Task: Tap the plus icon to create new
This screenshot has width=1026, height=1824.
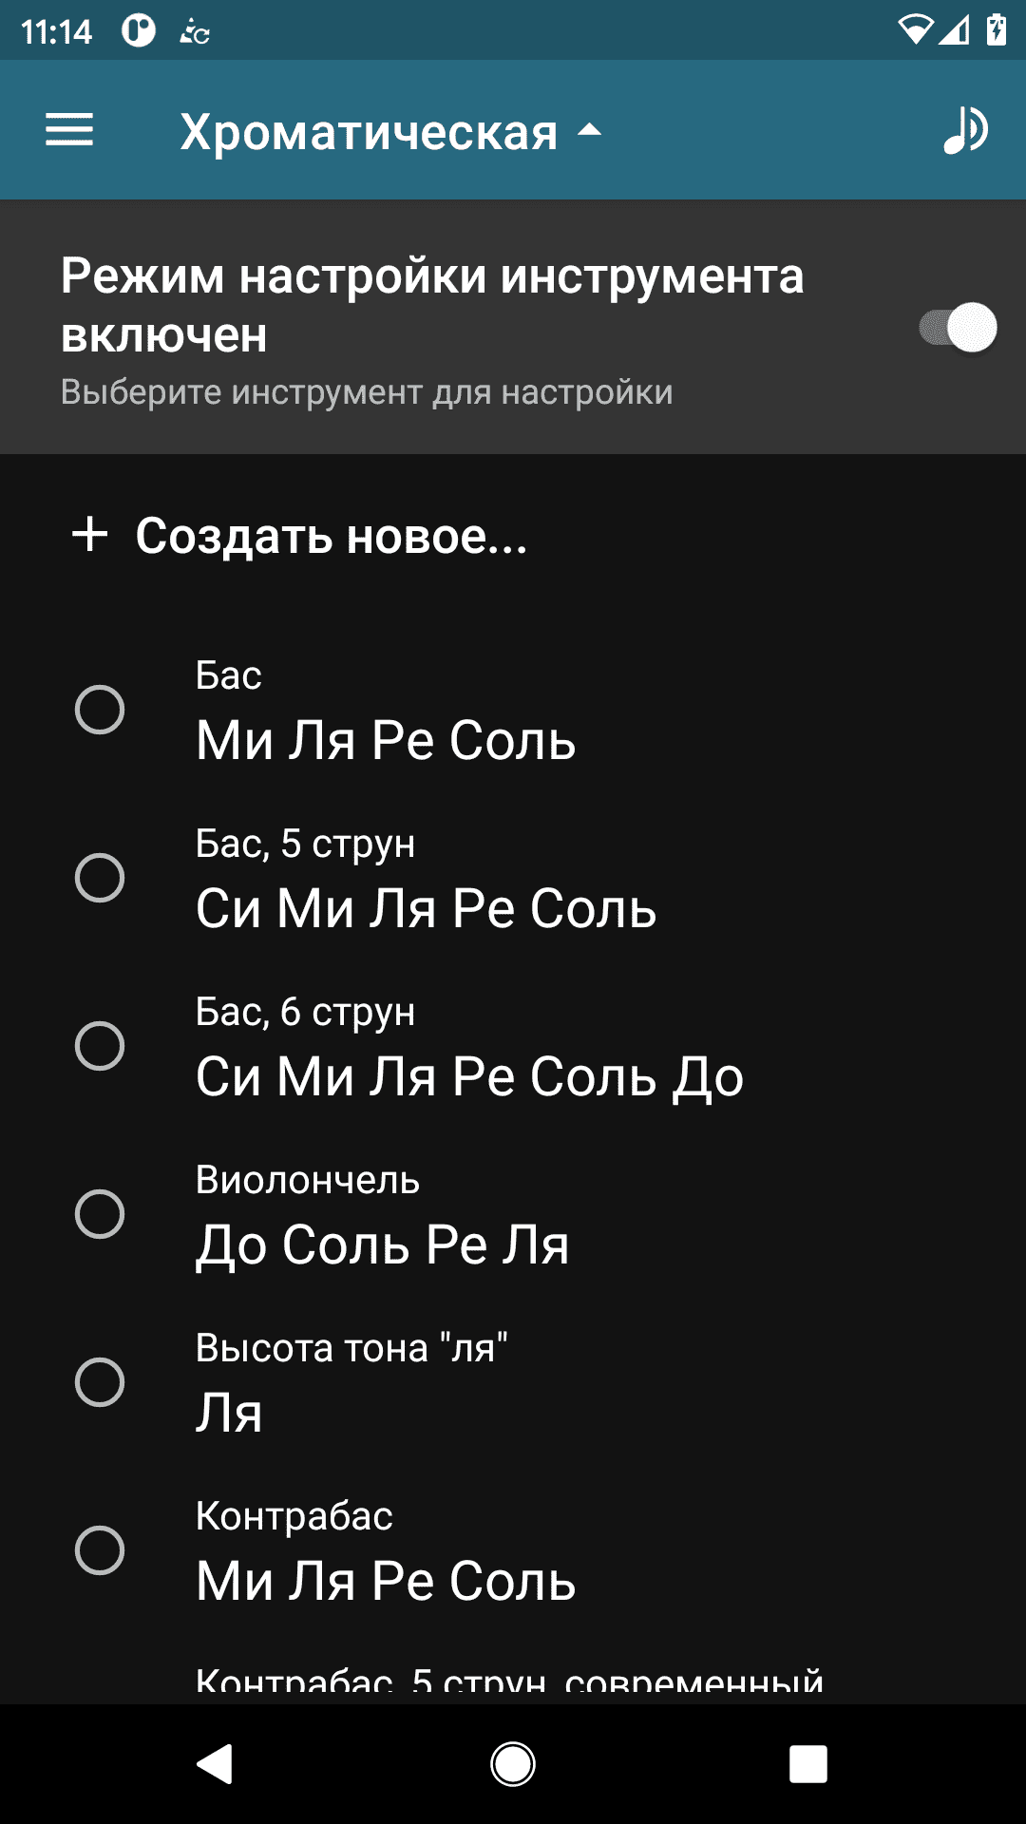Action: 90,534
